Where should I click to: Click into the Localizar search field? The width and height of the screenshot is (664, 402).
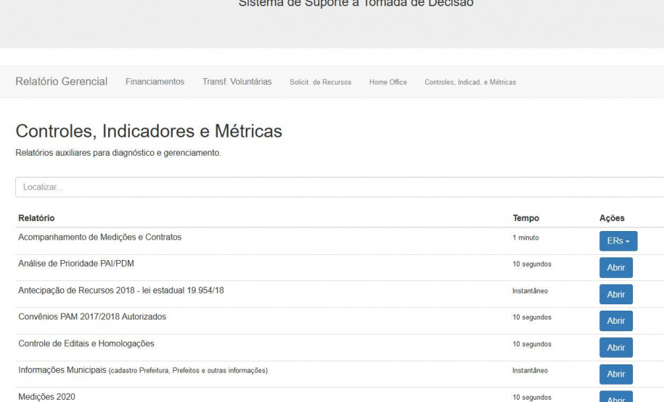point(340,187)
